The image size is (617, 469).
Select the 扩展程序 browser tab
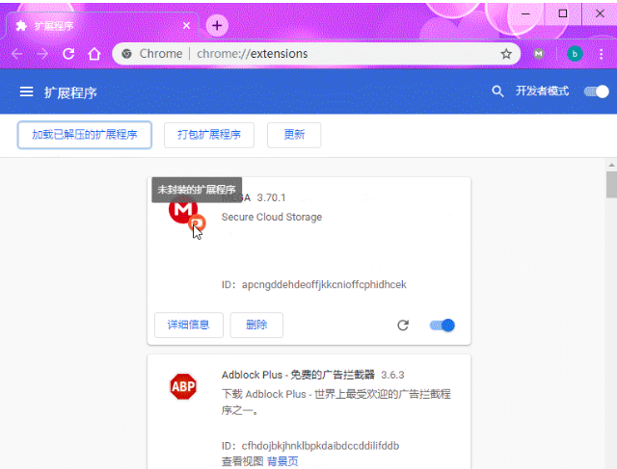click(101, 26)
